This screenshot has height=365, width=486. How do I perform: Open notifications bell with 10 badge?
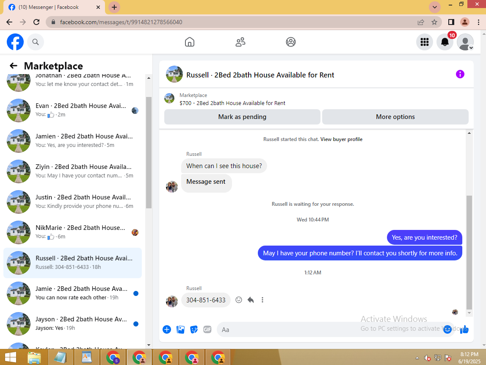[445, 42]
